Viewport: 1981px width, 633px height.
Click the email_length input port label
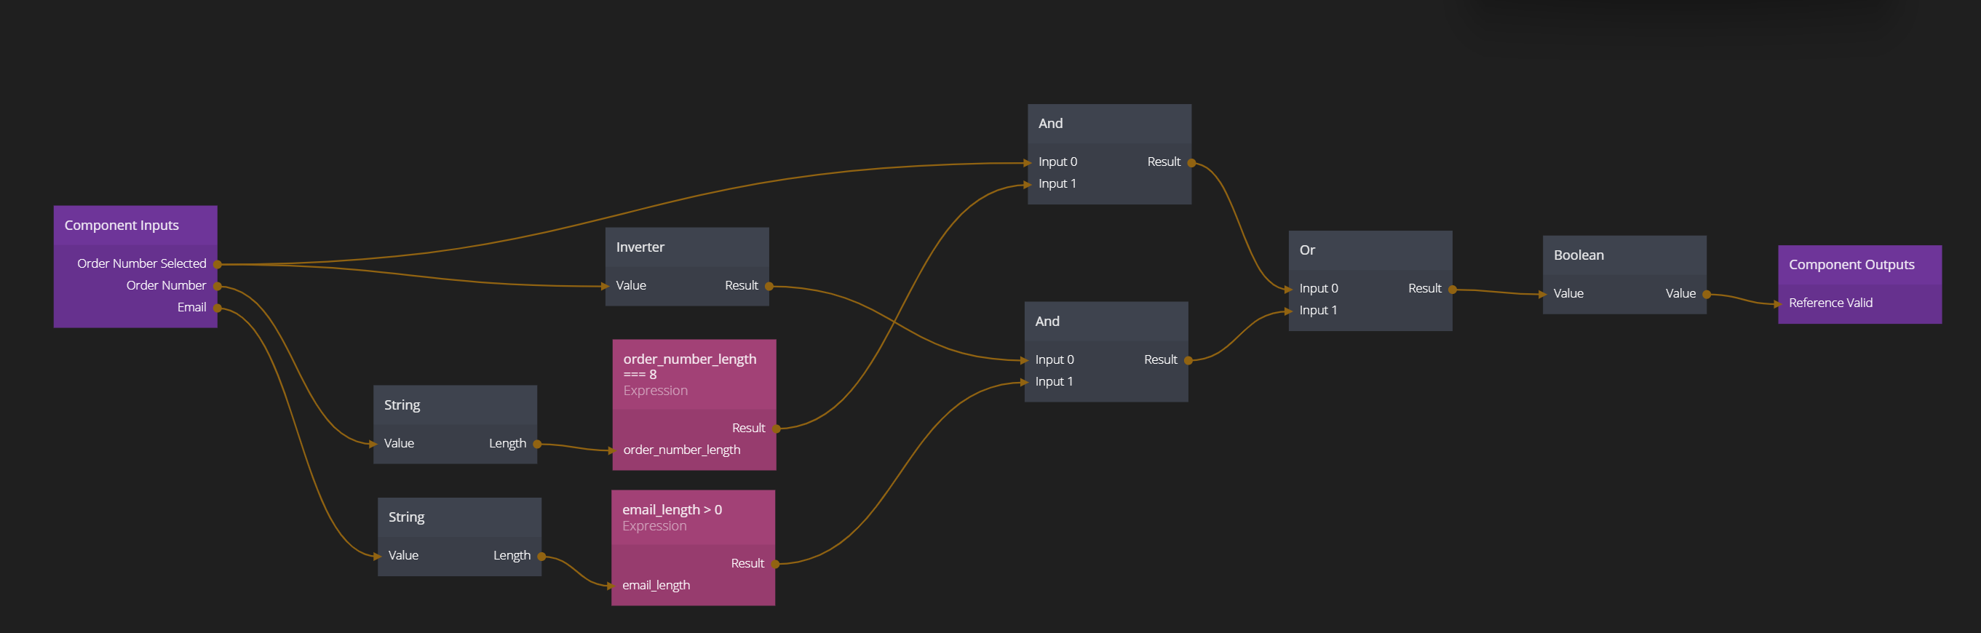coord(656,585)
